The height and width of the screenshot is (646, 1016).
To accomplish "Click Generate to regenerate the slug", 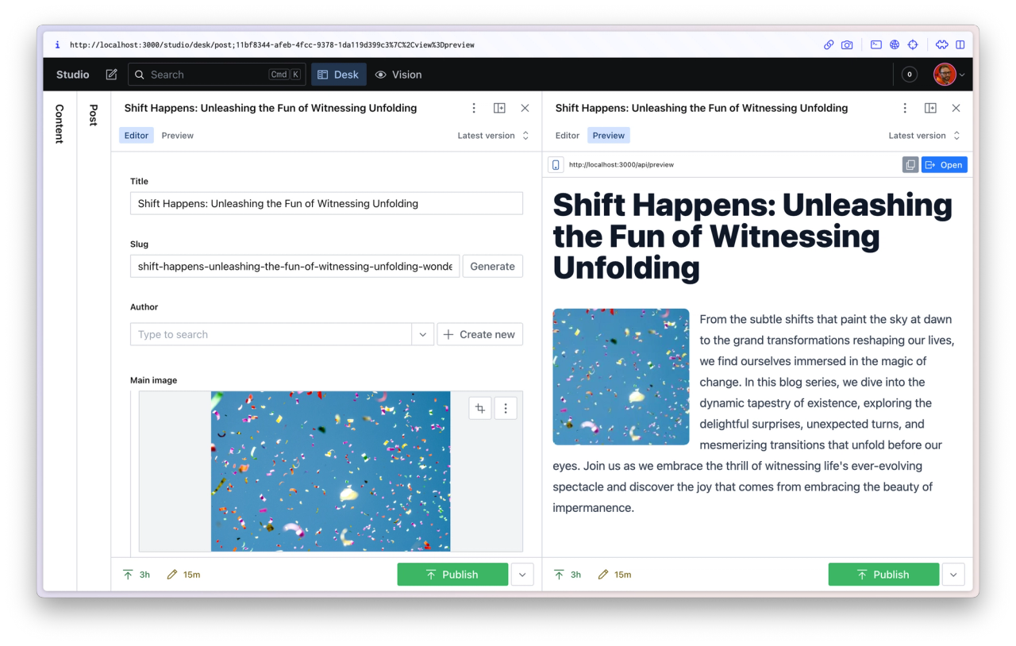I will [492, 266].
